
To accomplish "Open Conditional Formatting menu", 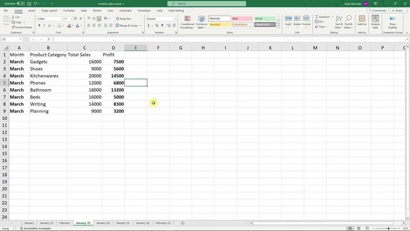I will (x=187, y=22).
